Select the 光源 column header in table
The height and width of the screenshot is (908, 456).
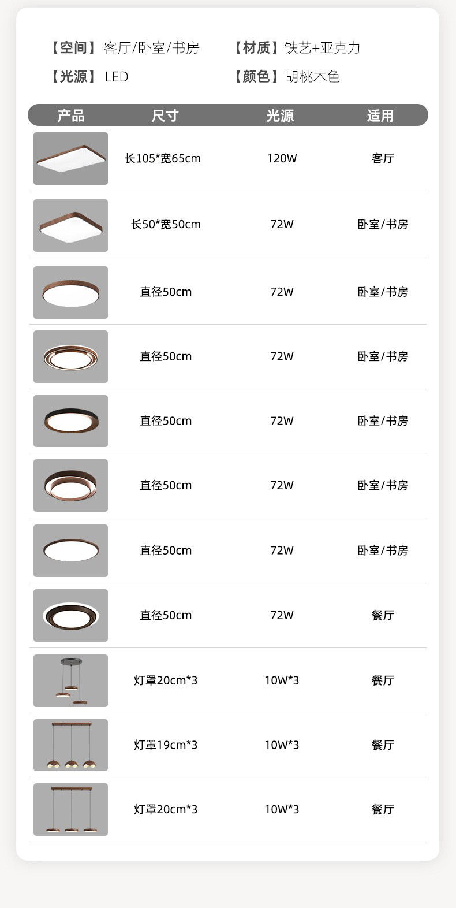pyautogui.click(x=281, y=116)
